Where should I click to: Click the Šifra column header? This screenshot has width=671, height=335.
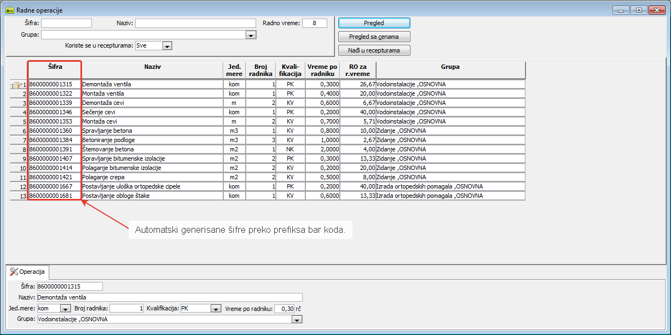pos(54,67)
